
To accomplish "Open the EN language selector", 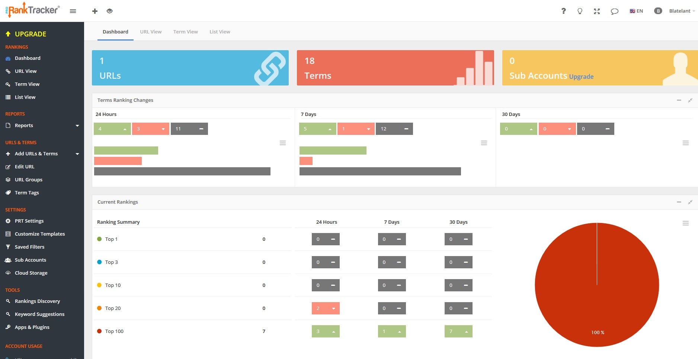I will tap(636, 11).
